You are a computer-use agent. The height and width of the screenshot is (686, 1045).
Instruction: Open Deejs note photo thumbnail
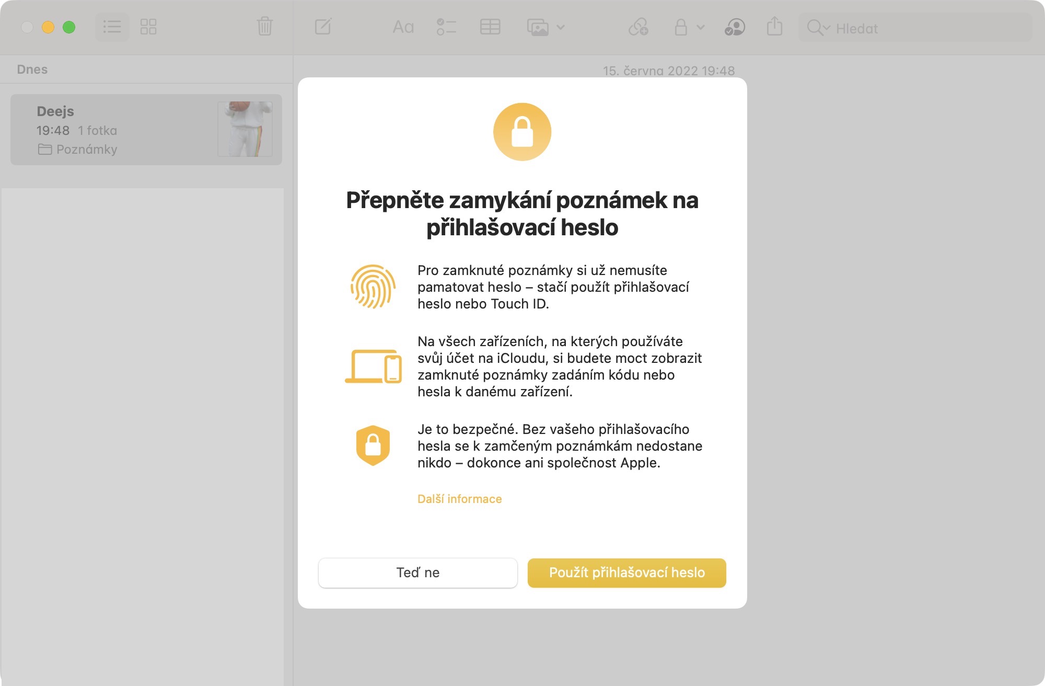point(245,129)
